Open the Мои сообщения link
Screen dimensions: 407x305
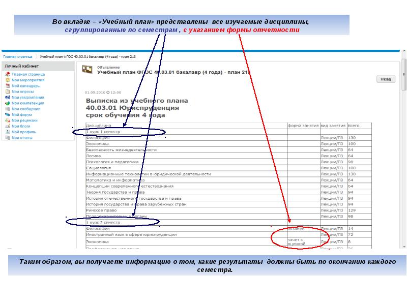pyautogui.click(x=25, y=109)
